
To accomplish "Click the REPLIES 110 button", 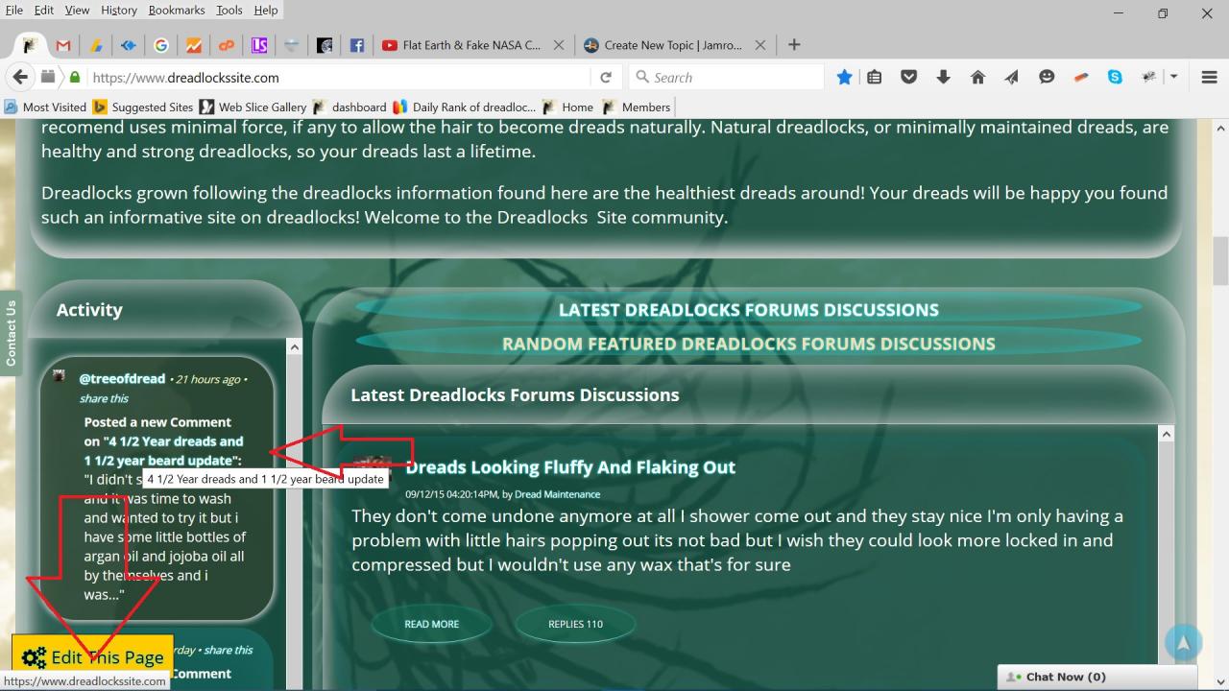I will [575, 624].
